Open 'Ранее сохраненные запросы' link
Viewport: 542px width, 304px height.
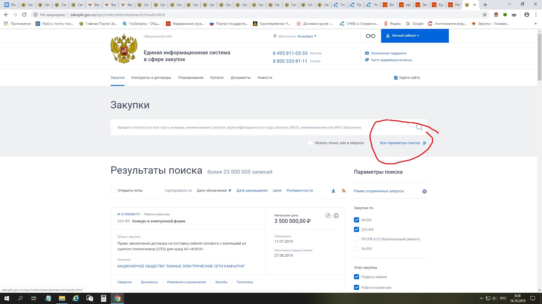click(379, 191)
